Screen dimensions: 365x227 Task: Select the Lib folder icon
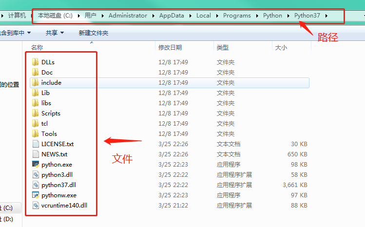36,93
